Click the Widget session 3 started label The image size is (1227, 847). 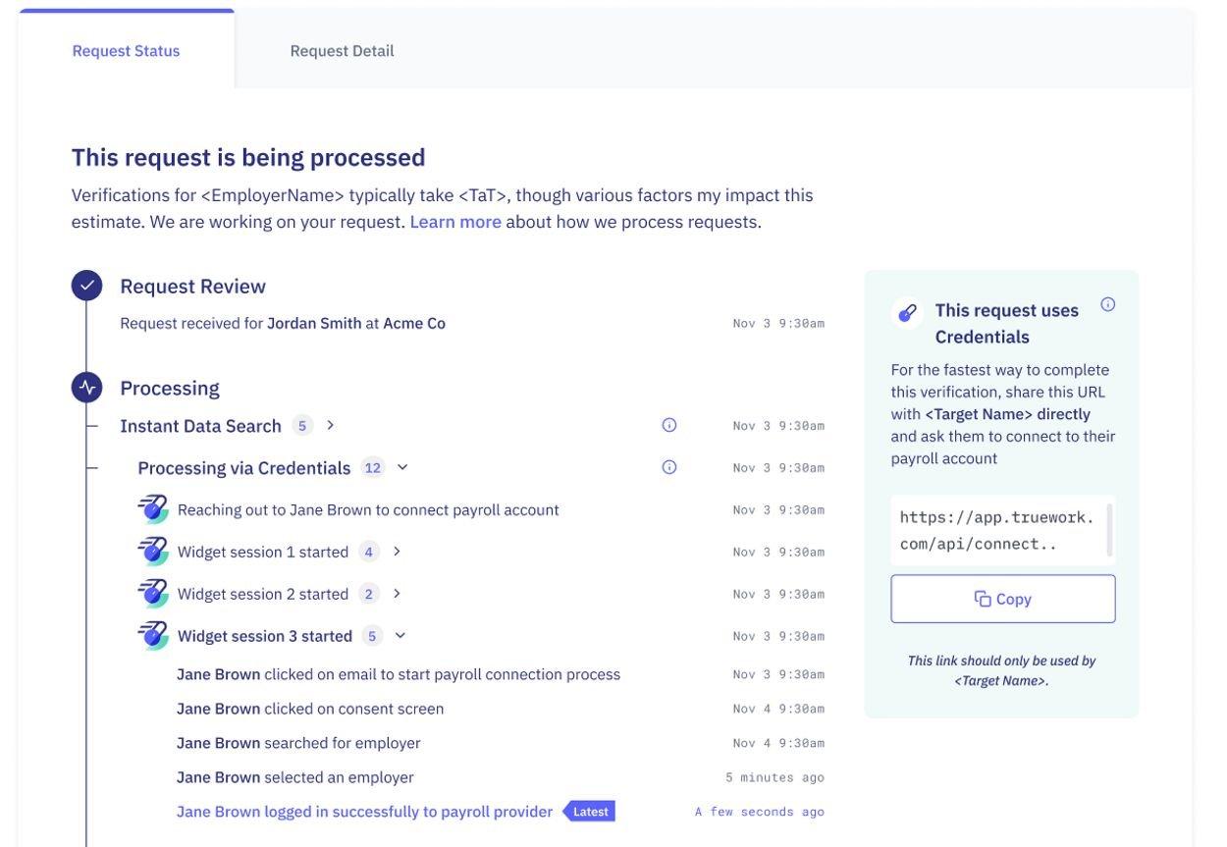(265, 636)
